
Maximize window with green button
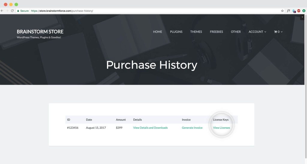click(x=16, y=4)
